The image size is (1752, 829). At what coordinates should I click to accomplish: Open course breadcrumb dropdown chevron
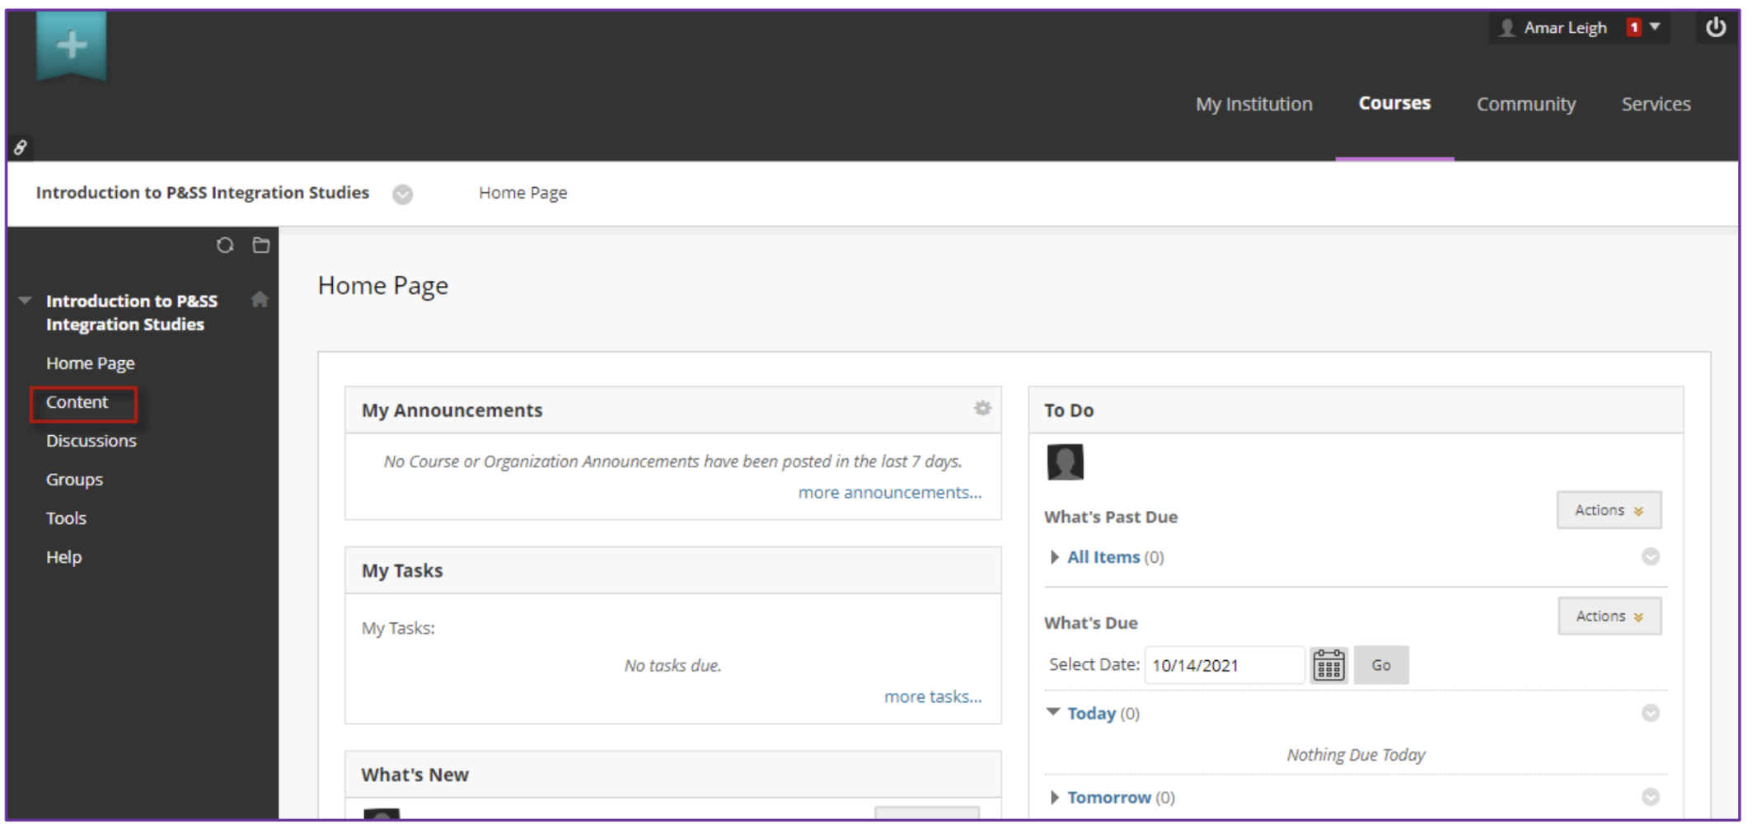402,194
